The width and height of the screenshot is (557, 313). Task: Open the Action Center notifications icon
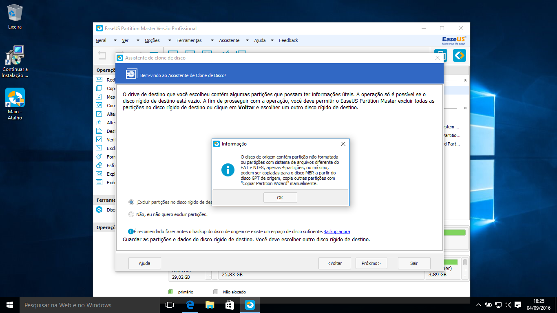point(518,305)
